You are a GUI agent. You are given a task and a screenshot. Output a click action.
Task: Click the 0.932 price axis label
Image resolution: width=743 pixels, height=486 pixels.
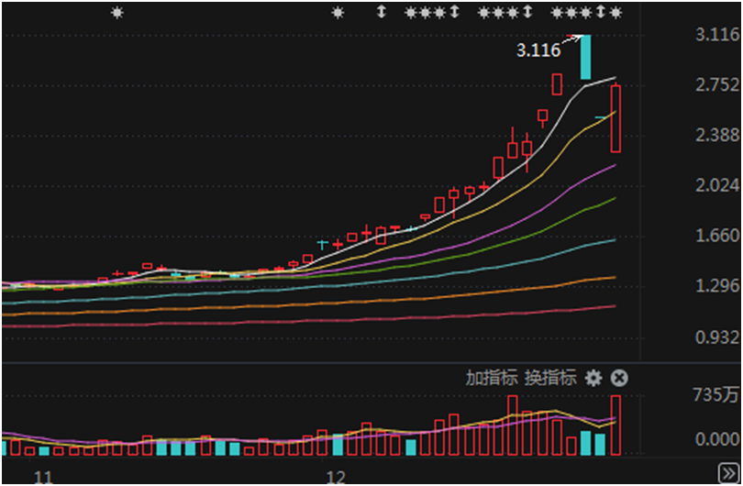pyautogui.click(x=717, y=337)
